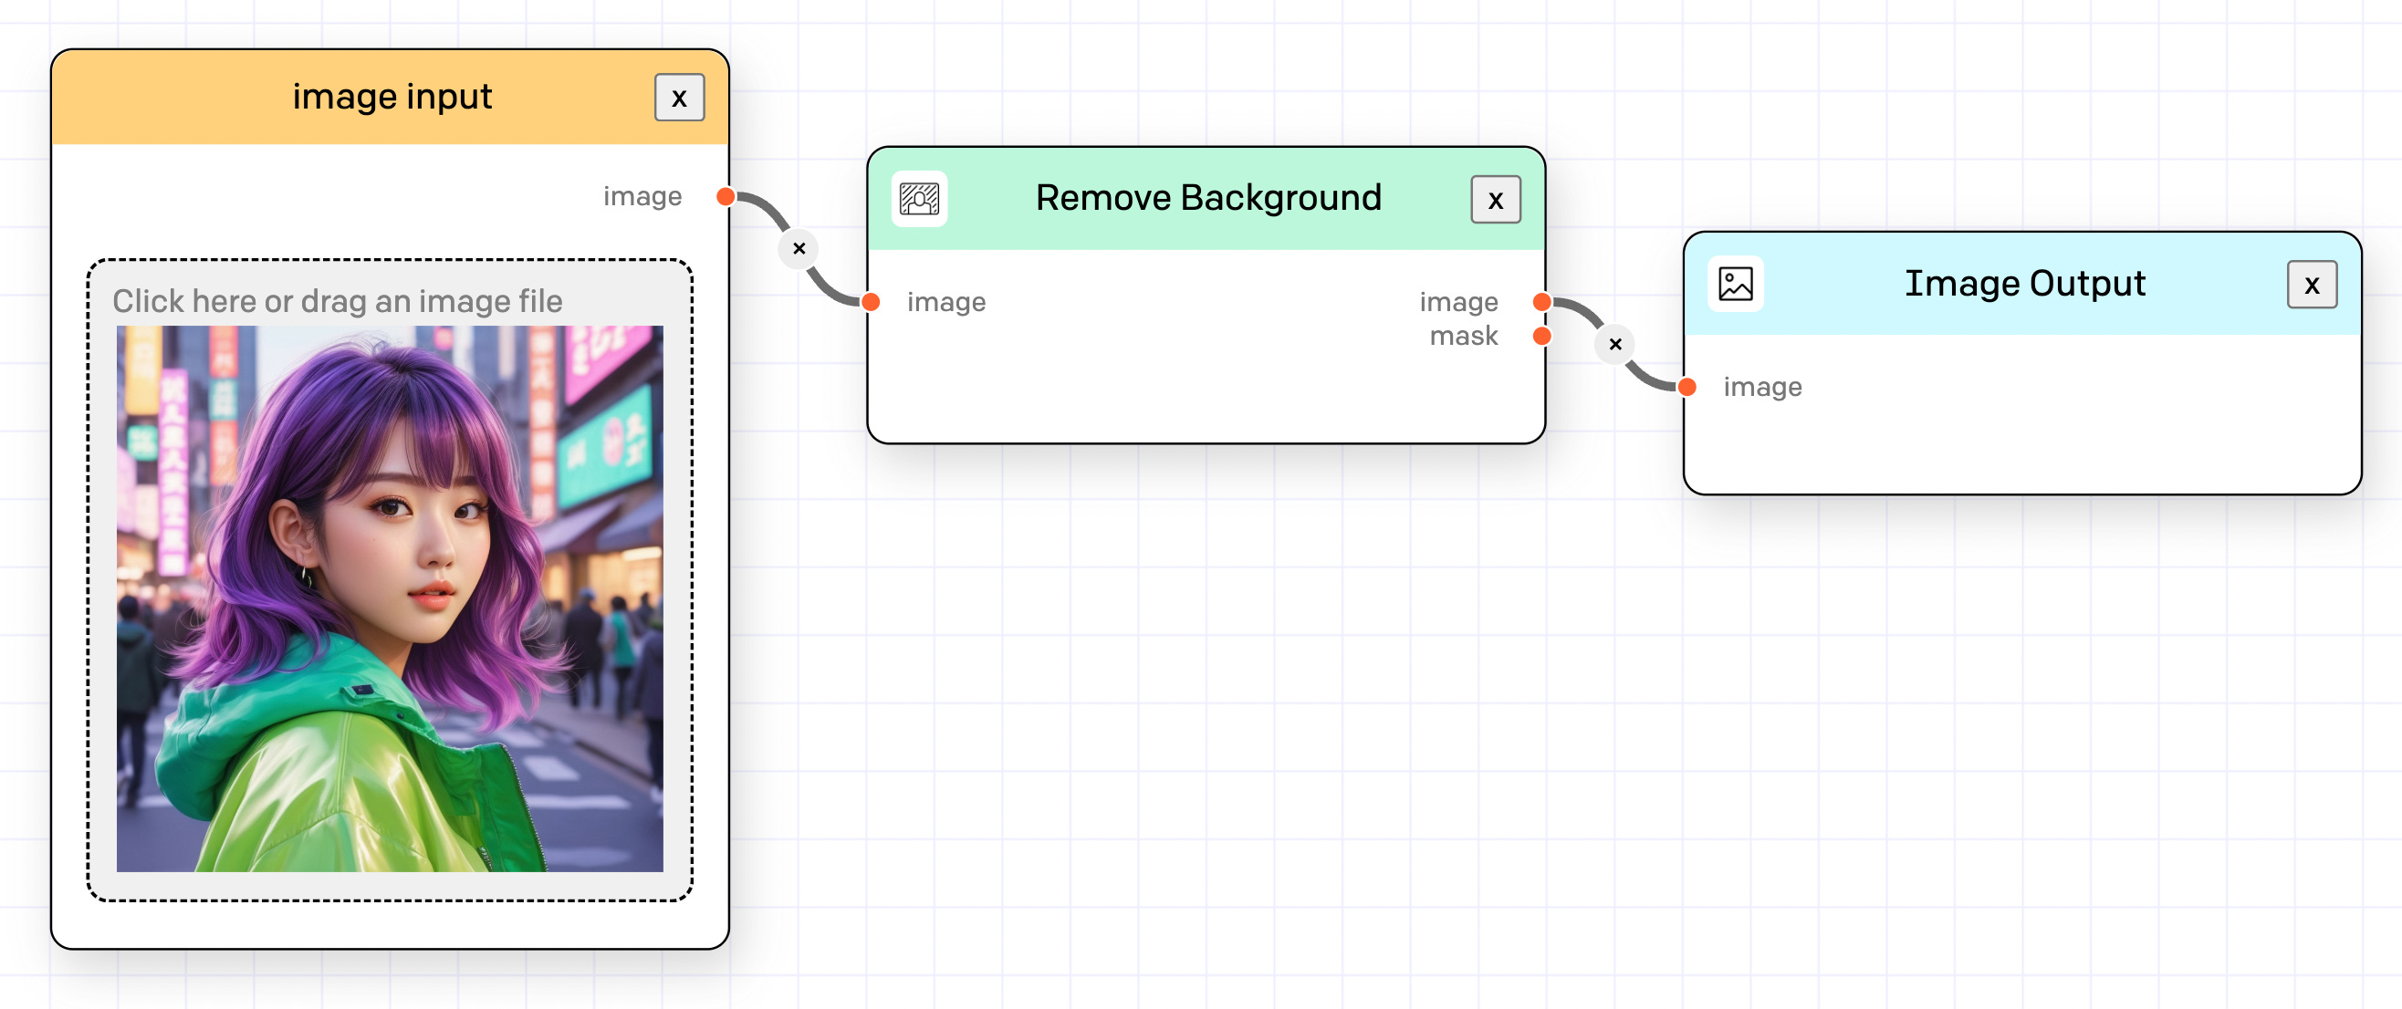This screenshot has height=1009, width=2402.
Task: Delete connection between image input and Remove Background
Action: coord(799,249)
